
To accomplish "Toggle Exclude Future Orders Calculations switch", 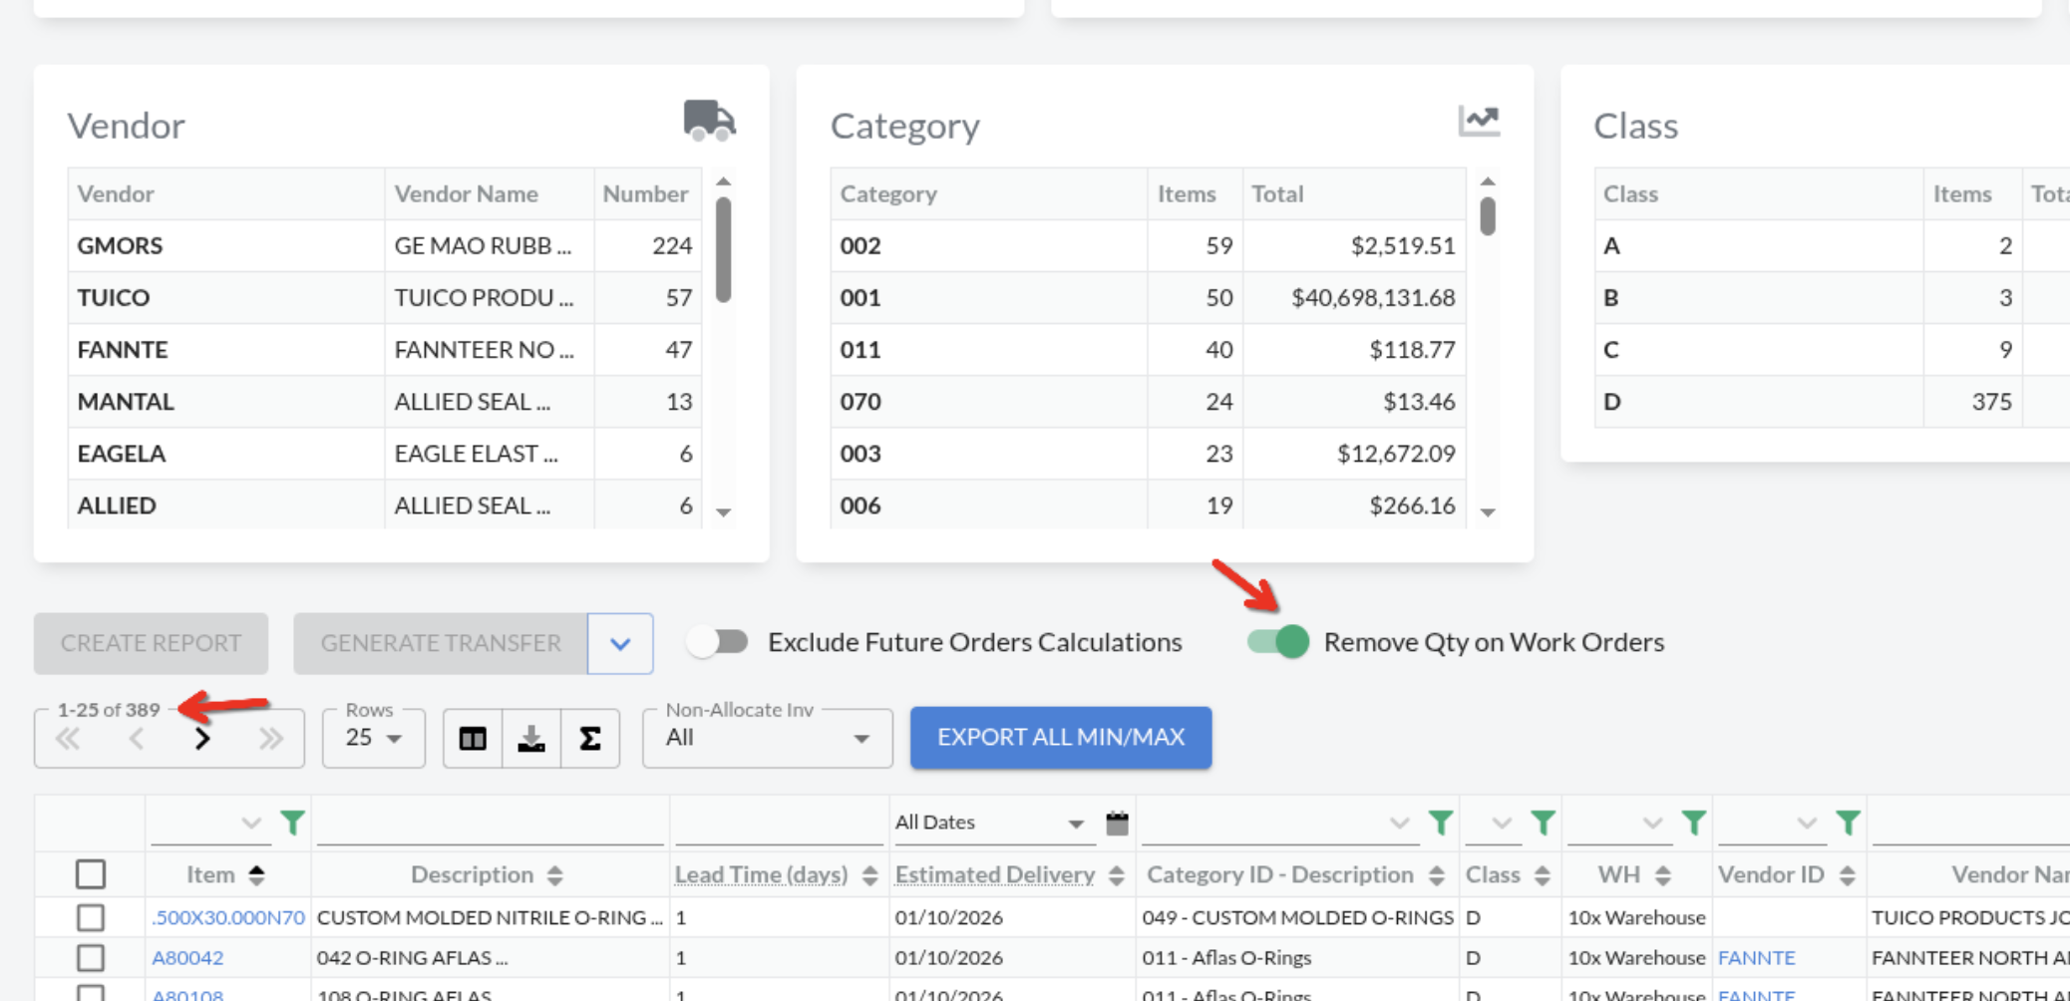I will (x=718, y=642).
